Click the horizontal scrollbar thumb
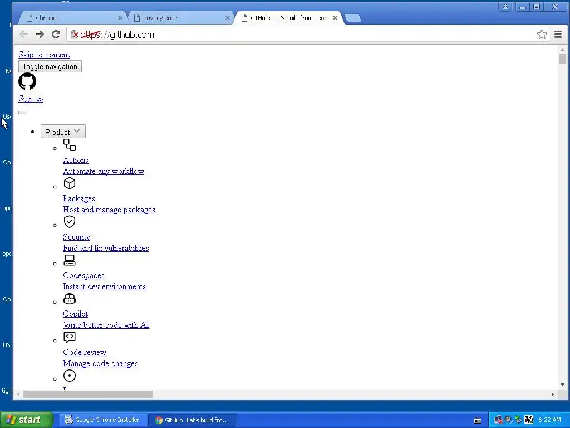This screenshot has height=428, width=570. [x=87, y=394]
